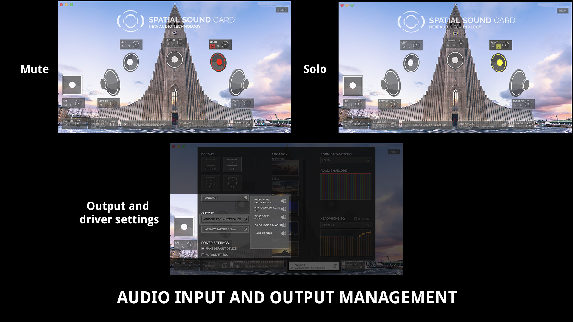The image size is (573, 322).
Task: Click the MASTER level knob
Action: tap(78, 124)
